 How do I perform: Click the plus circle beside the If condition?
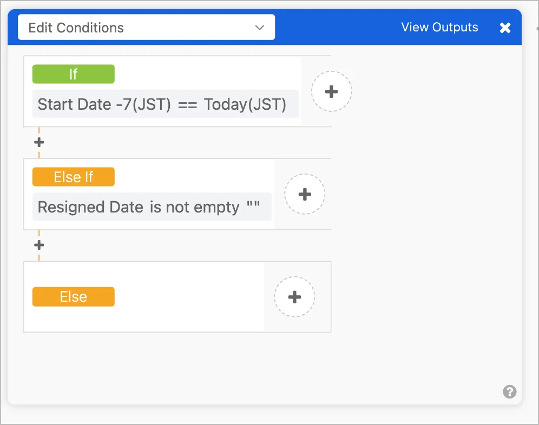[331, 91]
